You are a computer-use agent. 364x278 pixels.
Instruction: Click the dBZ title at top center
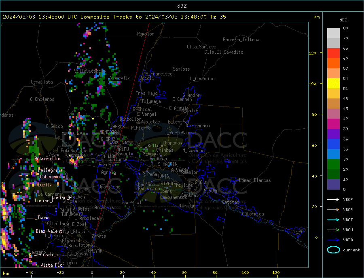click(182, 6)
